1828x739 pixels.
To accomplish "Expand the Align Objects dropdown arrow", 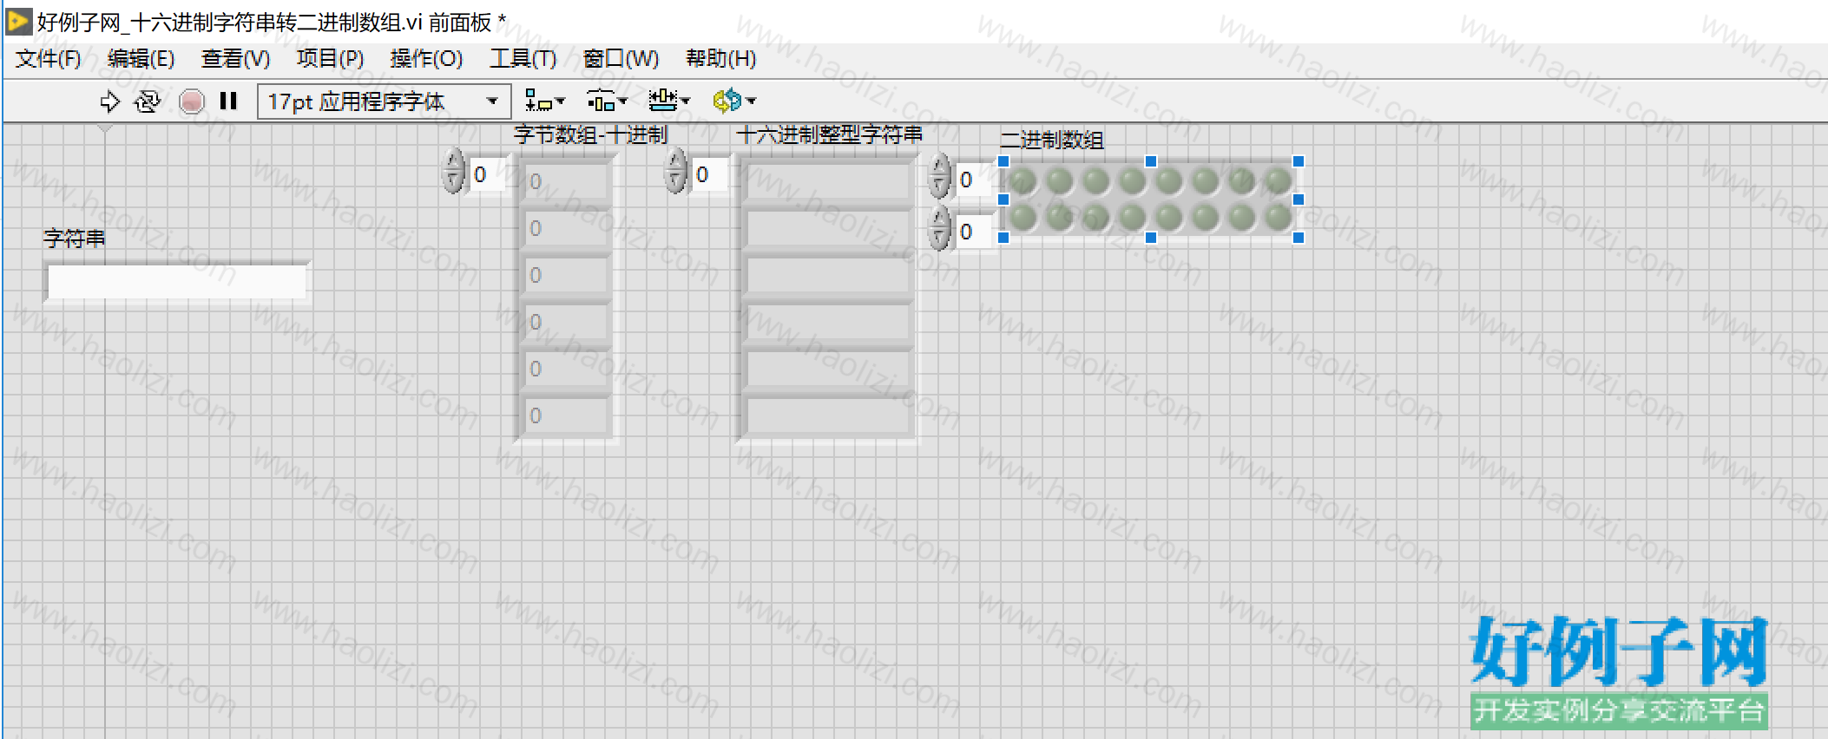I will [x=560, y=101].
